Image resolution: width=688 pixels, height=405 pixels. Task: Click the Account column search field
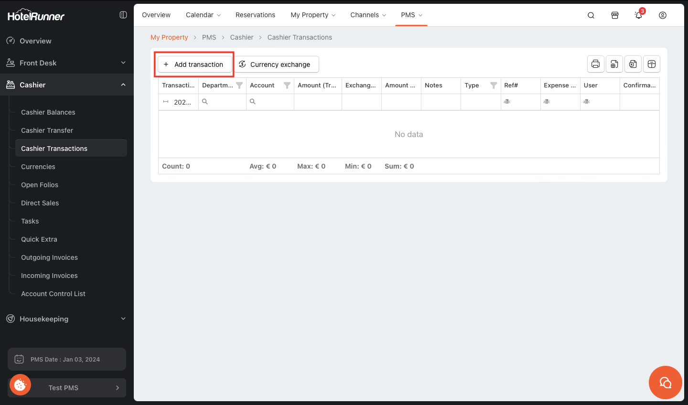click(272, 102)
